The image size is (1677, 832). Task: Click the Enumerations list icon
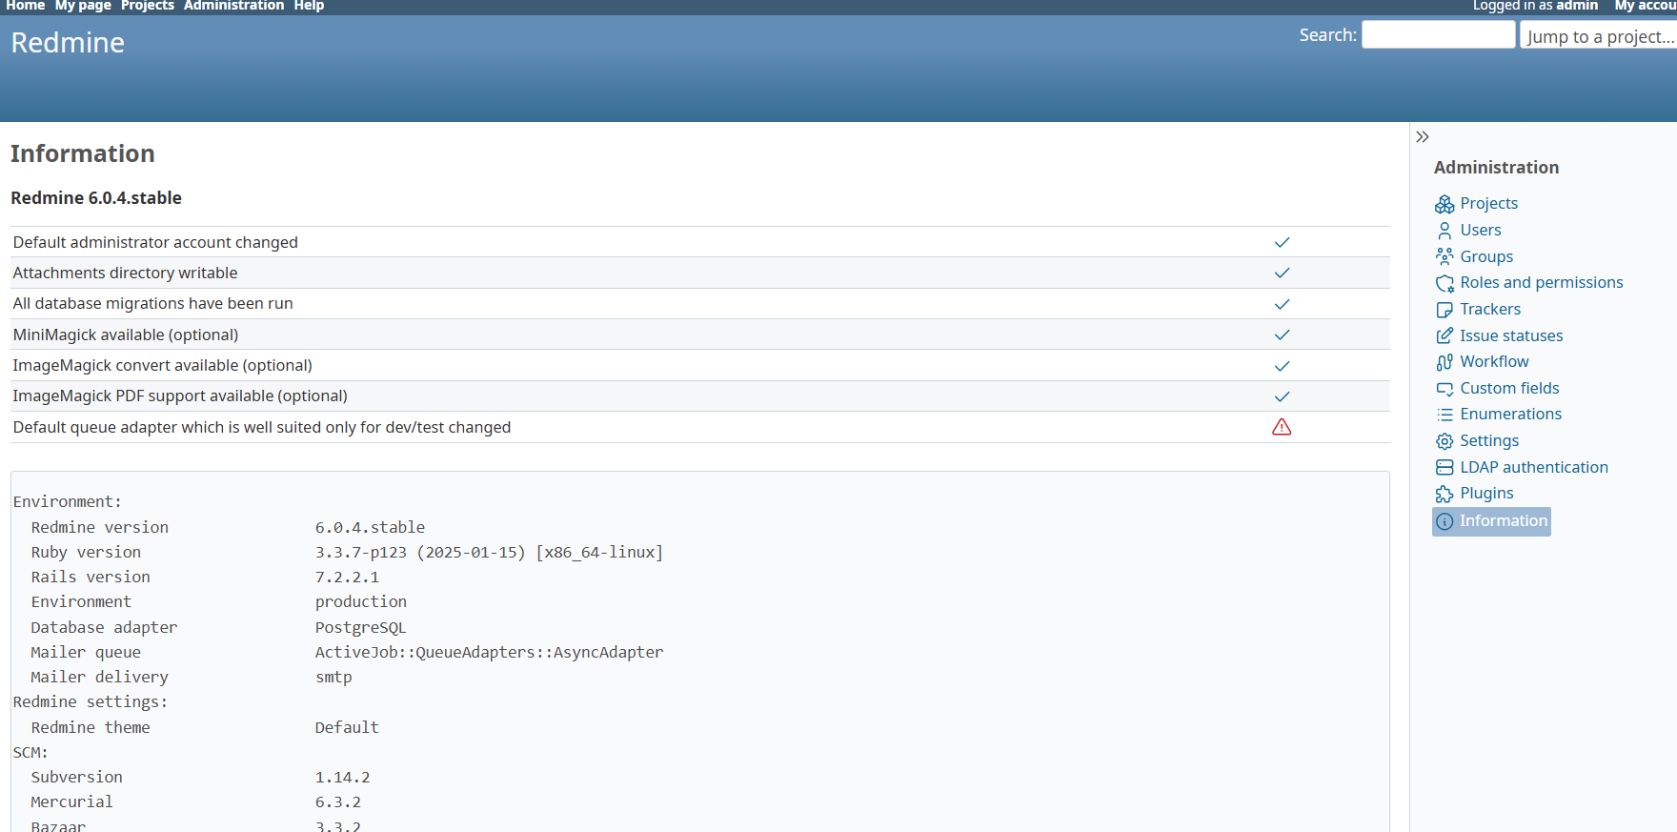[1445, 415]
